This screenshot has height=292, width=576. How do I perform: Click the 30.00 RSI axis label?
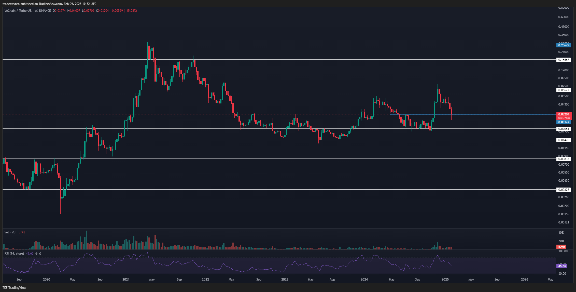pyautogui.click(x=562, y=274)
